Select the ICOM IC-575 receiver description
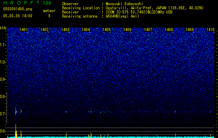The image size is (218, 138). click(x=139, y=12)
